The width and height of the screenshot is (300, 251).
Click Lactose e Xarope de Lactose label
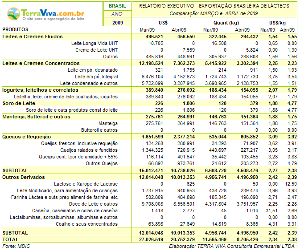(x=86, y=184)
